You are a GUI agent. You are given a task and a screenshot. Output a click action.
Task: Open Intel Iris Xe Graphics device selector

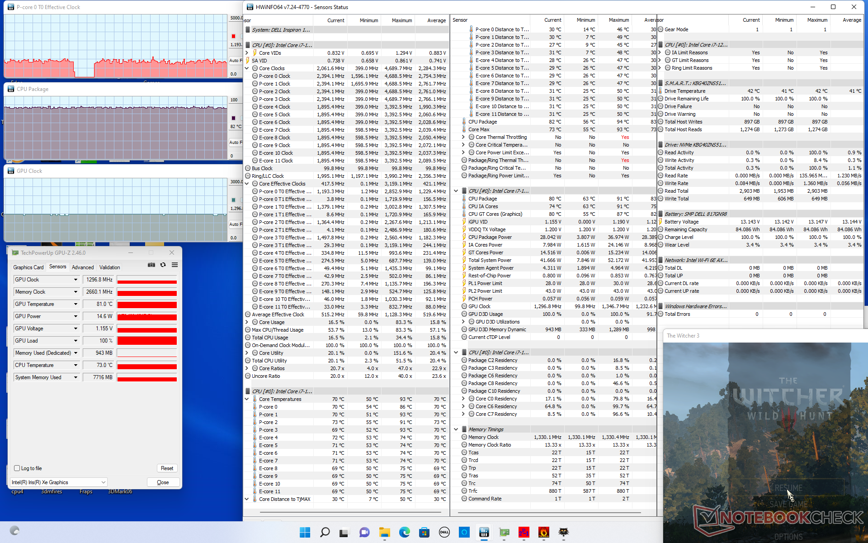tap(59, 482)
